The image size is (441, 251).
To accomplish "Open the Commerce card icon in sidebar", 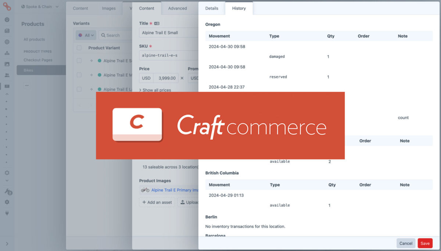I will point(7,86).
